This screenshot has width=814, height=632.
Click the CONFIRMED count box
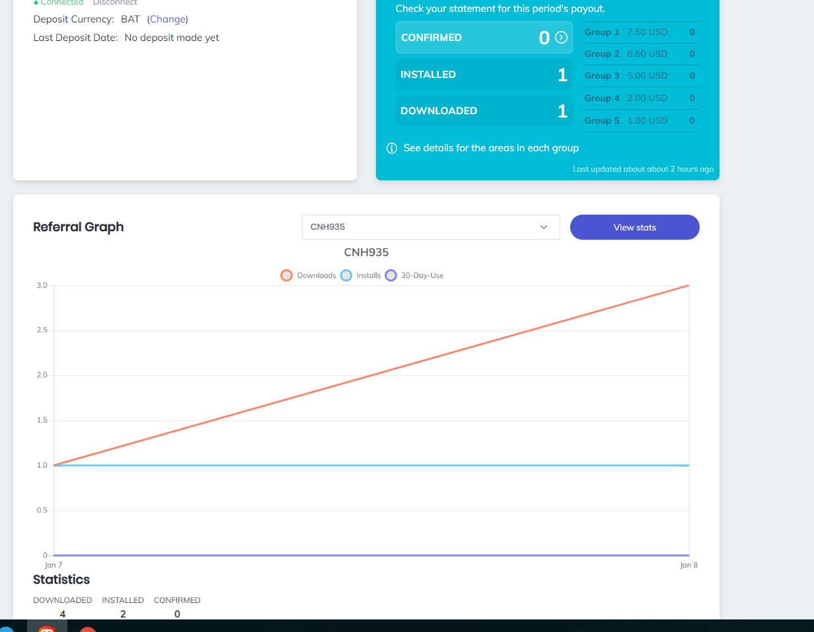pyautogui.click(x=484, y=38)
